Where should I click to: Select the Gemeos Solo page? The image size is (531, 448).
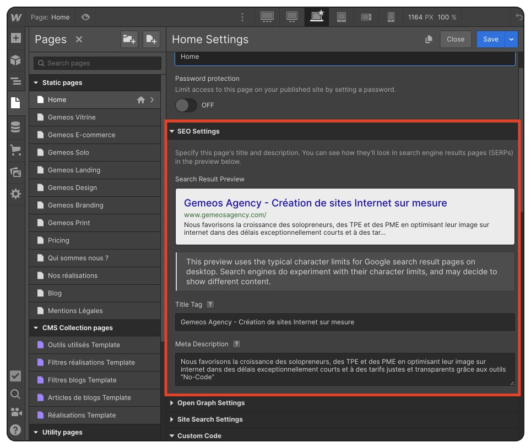[x=95, y=152]
